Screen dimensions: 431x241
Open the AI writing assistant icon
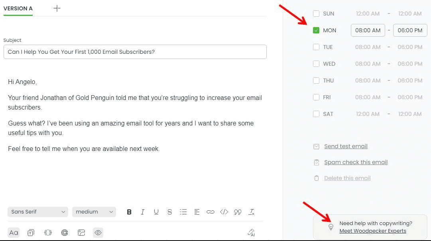point(251,232)
